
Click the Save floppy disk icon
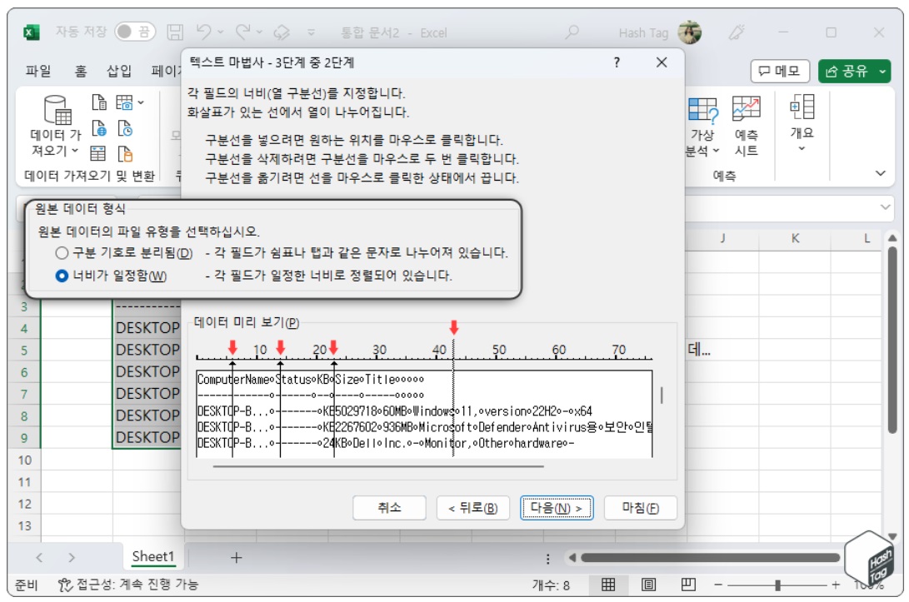[x=175, y=32]
